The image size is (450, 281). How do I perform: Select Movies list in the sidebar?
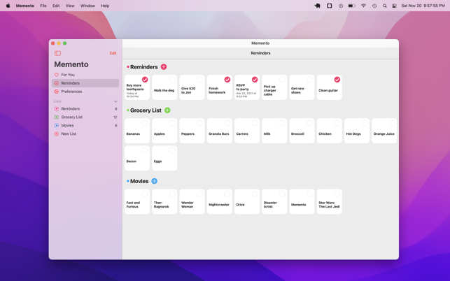coord(67,125)
